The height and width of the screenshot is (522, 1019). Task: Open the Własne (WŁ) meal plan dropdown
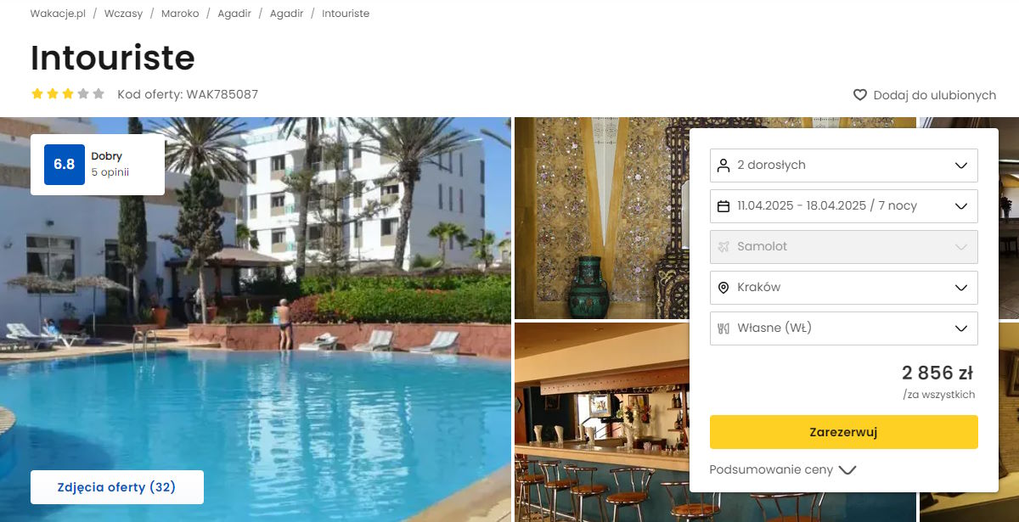pos(844,328)
